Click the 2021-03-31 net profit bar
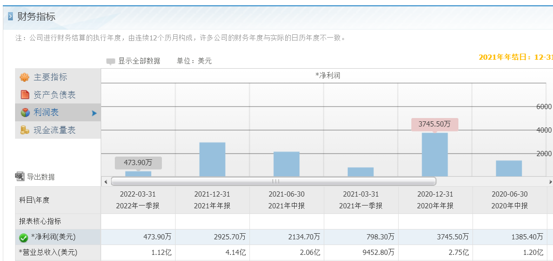Viewport: 553px width, 261px height. coord(361,172)
